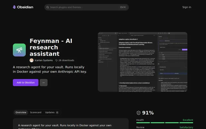This screenshot has height=129, width=206.
Task: Open the more options ellipsis button
Action: pyautogui.click(x=44, y=83)
